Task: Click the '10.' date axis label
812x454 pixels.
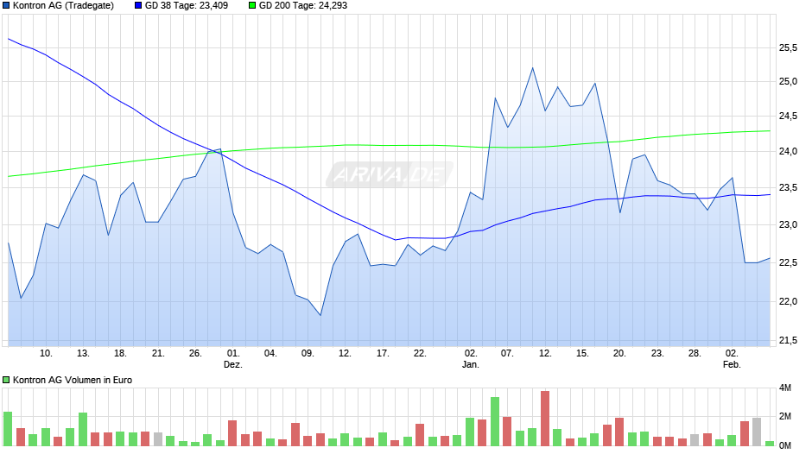Action: point(46,354)
